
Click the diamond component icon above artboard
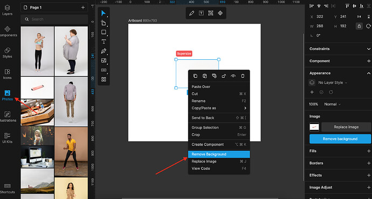pyautogui.click(x=220, y=13)
